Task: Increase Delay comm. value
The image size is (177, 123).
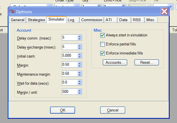Action: pyautogui.click(x=80, y=36)
